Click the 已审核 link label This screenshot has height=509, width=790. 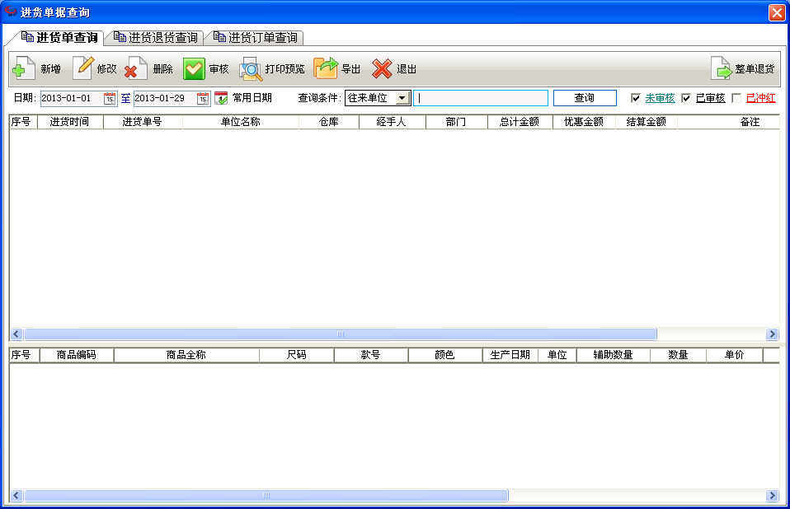tap(710, 98)
